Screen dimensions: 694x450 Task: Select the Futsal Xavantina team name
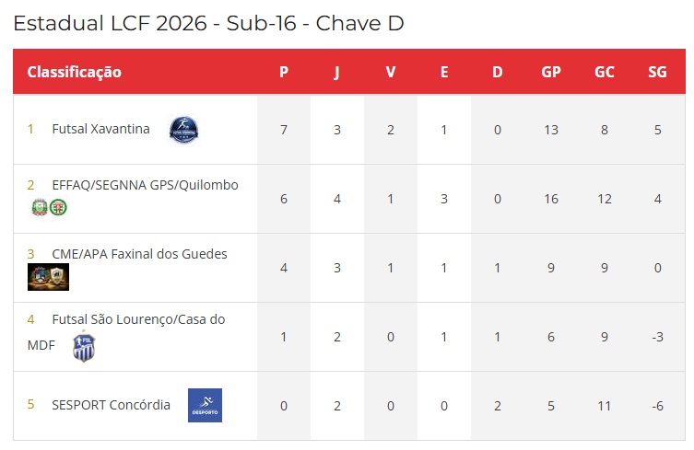[100, 129]
